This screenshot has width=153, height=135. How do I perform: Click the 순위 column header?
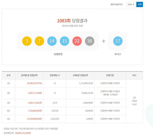(8, 75)
